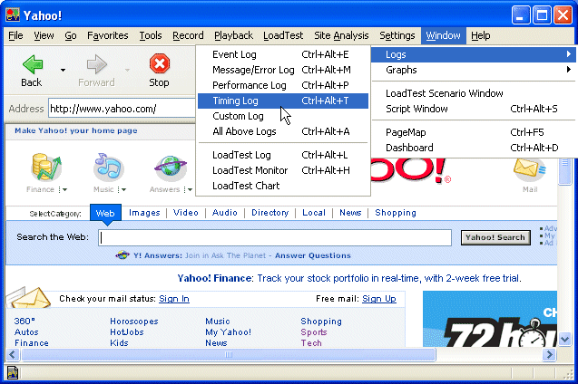578x384 pixels.
Task: Expand the Finance dropdown arrow
Action: tap(64, 190)
